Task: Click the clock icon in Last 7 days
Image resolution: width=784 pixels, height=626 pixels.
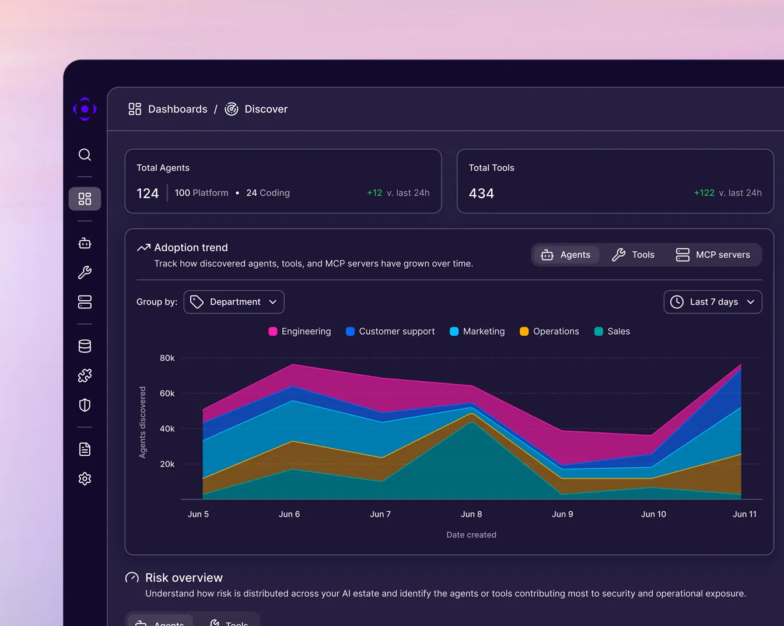Action: [x=677, y=302]
